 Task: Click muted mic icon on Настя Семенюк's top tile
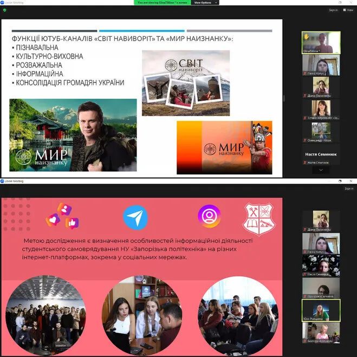[x=305, y=163]
